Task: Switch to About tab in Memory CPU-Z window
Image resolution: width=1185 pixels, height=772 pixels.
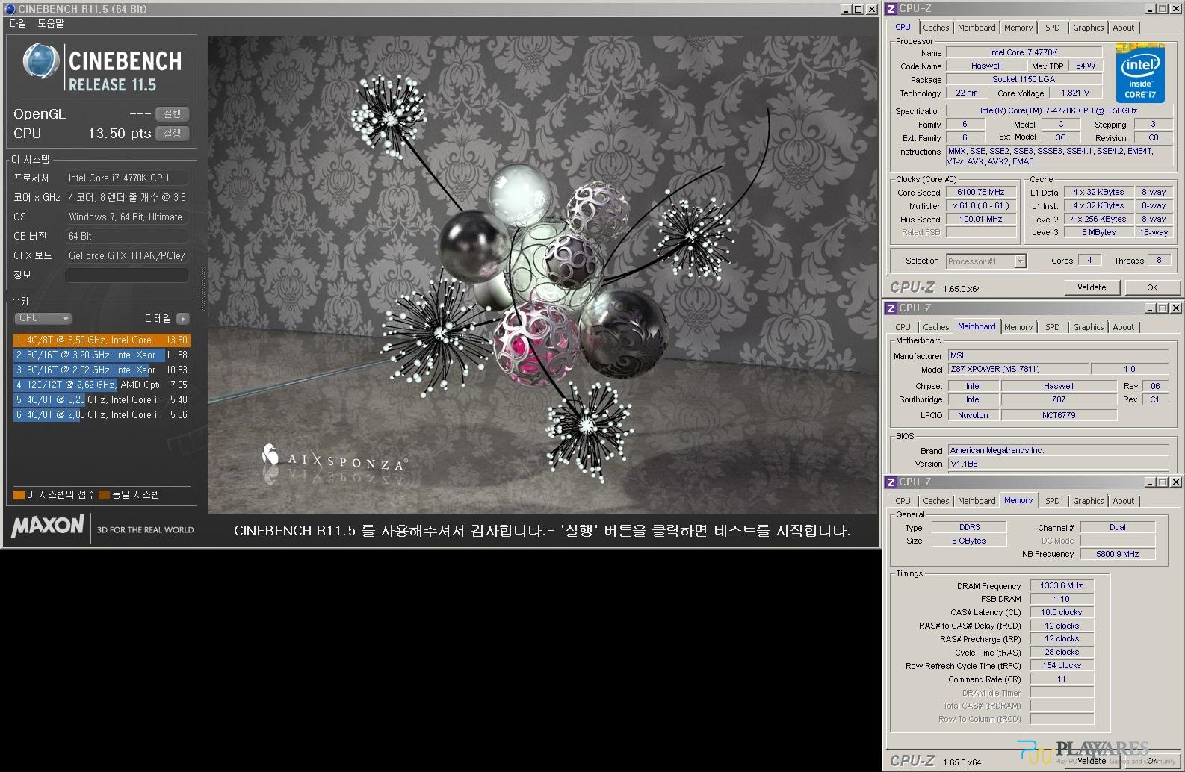Action: [1123, 501]
